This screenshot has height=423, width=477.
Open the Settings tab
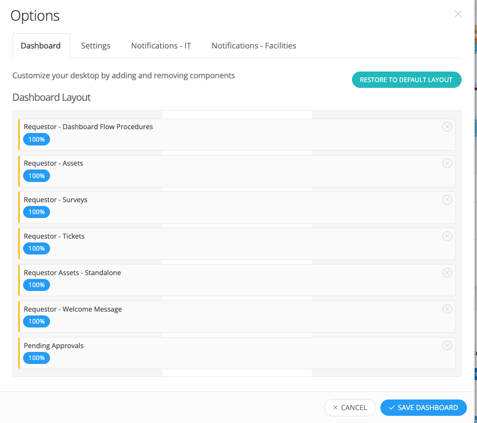pos(96,46)
